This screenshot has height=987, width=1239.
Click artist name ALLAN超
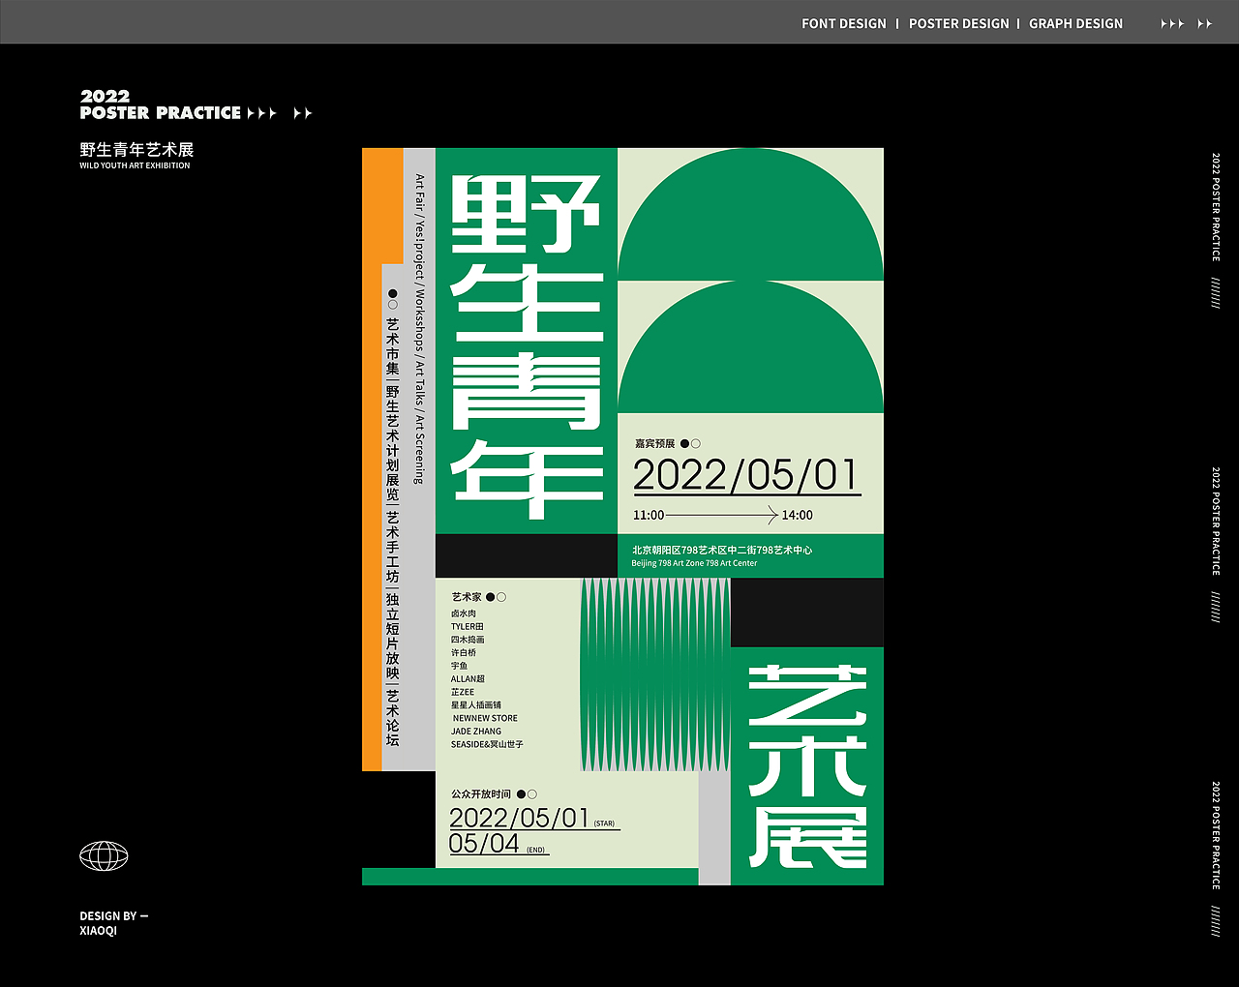pos(468,679)
